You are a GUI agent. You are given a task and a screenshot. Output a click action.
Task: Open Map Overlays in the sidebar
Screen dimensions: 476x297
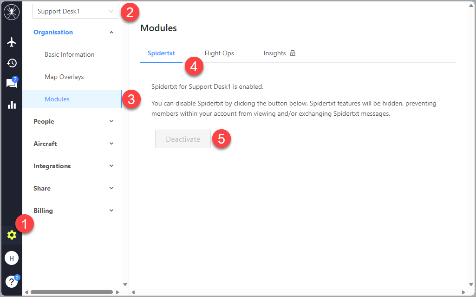64,77
